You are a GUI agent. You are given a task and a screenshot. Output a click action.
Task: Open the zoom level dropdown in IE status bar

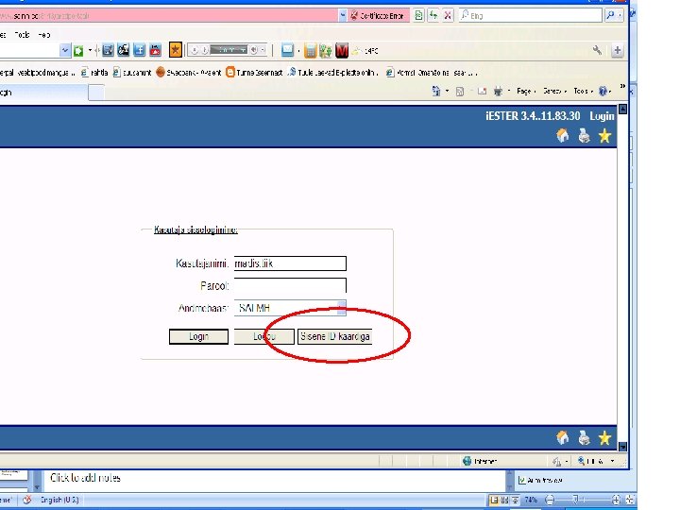point(612,461)
